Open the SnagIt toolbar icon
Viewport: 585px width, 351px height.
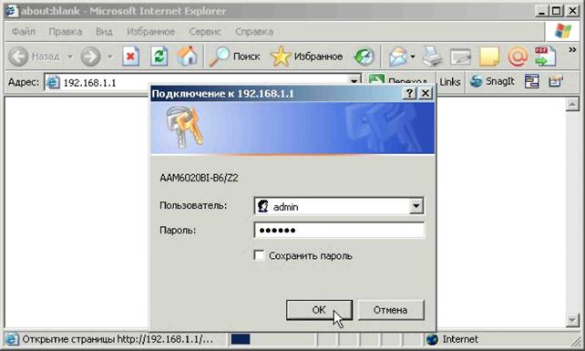(492, 81)
